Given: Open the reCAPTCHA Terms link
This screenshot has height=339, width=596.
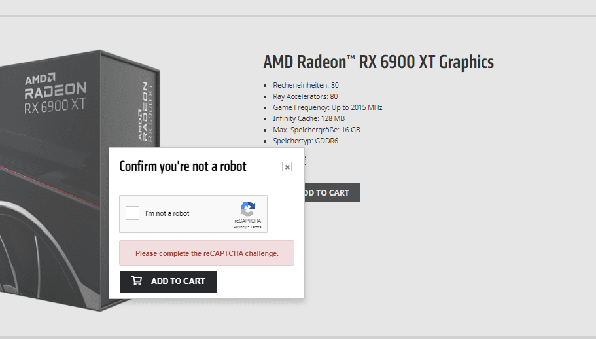Looking at the screenshot, I should (256, 227).
